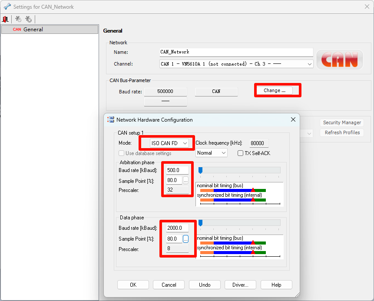
Task: Open Arbitration phase Sample Point ellipsis button
Action: click(x=185, y=180)
